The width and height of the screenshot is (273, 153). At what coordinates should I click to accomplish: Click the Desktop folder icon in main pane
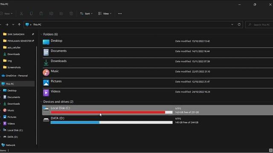(x=46, y=42)
